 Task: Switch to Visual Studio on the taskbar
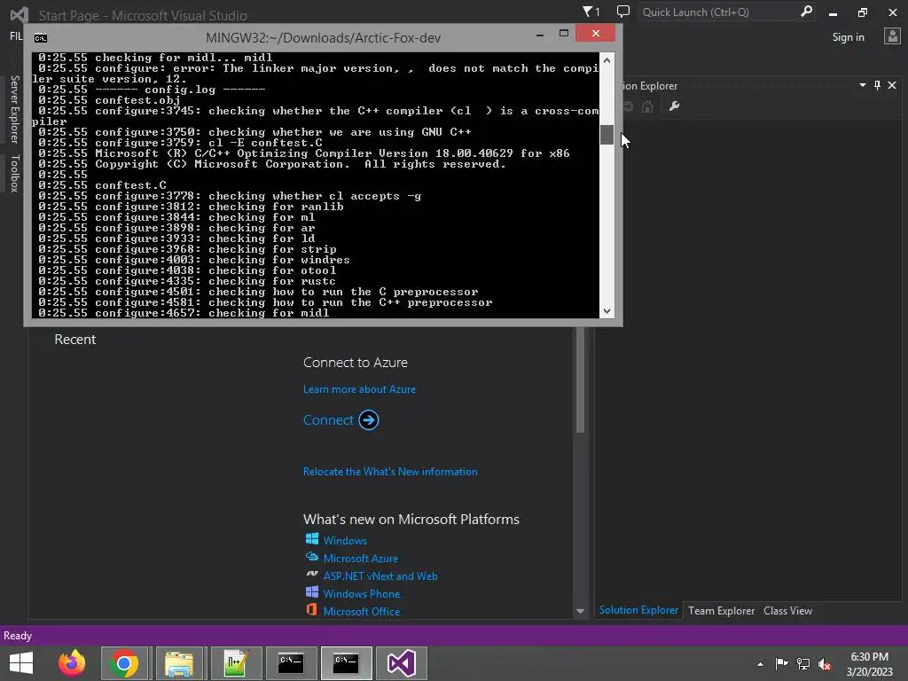coord(402,663)
